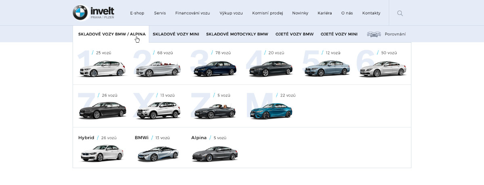This screenshot has width=484, height=185.
Task: Click '20 vozů' count text
Action: coord(276,53)
